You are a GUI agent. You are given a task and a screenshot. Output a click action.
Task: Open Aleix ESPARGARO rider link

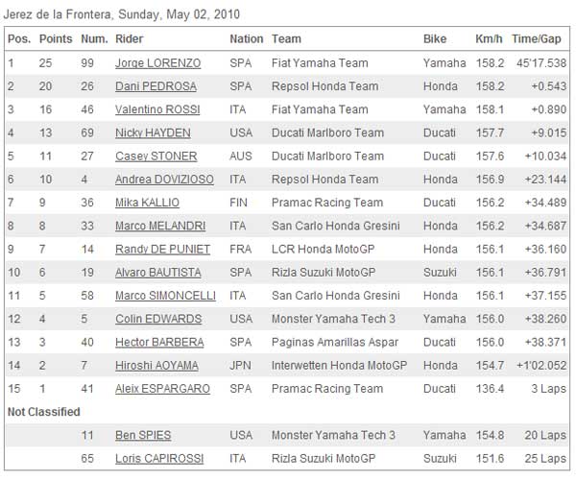(163, 389)
